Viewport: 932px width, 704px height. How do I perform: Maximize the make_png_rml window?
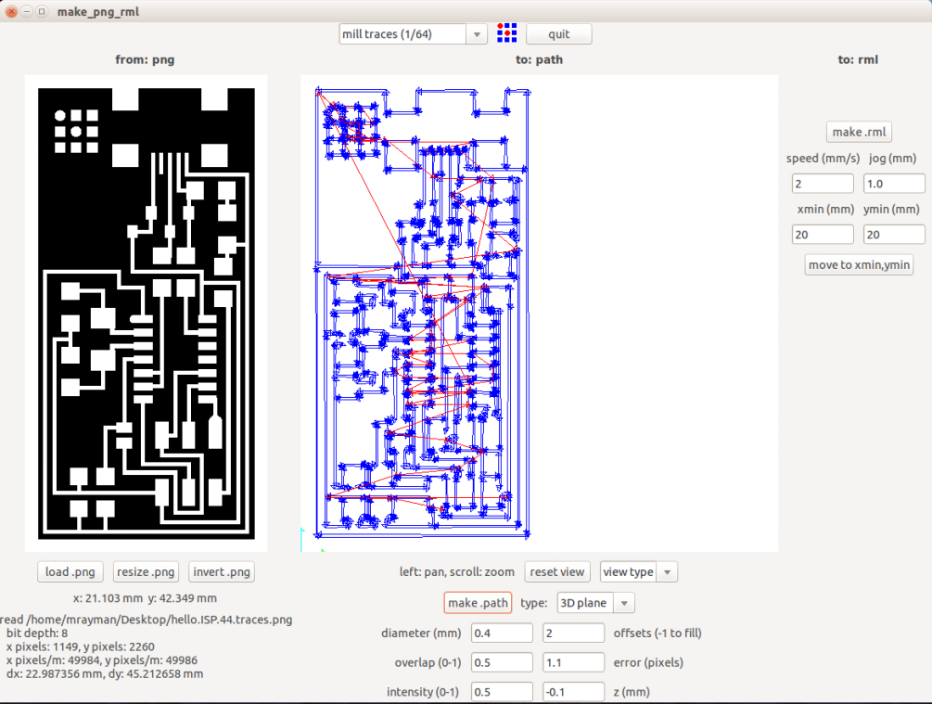click(42, 11)
